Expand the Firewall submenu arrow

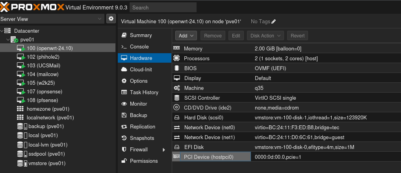coord(163,150)
